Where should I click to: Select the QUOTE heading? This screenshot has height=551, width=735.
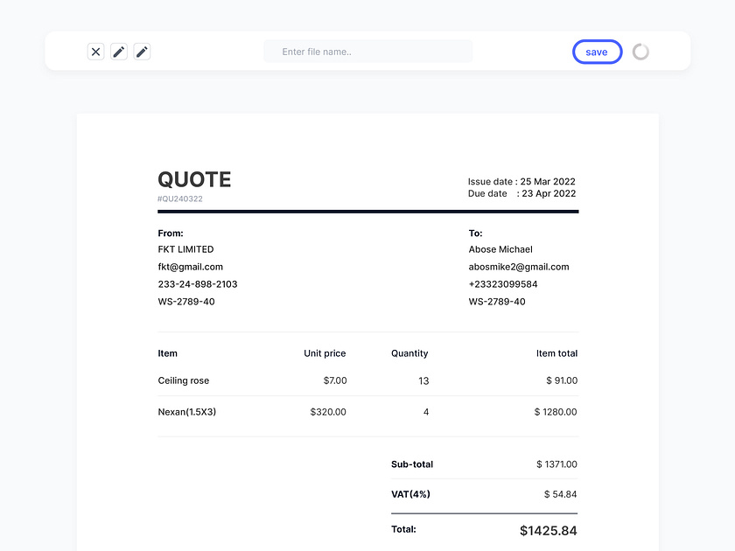pyautogui.click(x=194, y=179)
